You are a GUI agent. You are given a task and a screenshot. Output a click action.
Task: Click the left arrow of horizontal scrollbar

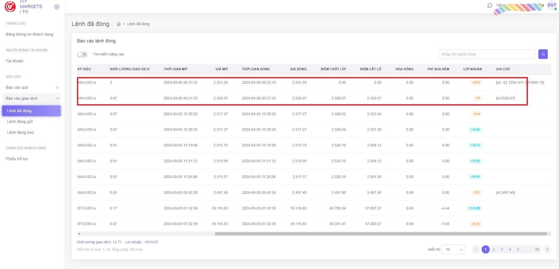click(79, 234)
